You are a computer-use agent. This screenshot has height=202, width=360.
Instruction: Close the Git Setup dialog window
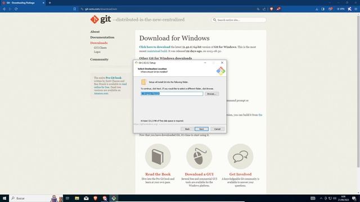(x=222, y=62)
